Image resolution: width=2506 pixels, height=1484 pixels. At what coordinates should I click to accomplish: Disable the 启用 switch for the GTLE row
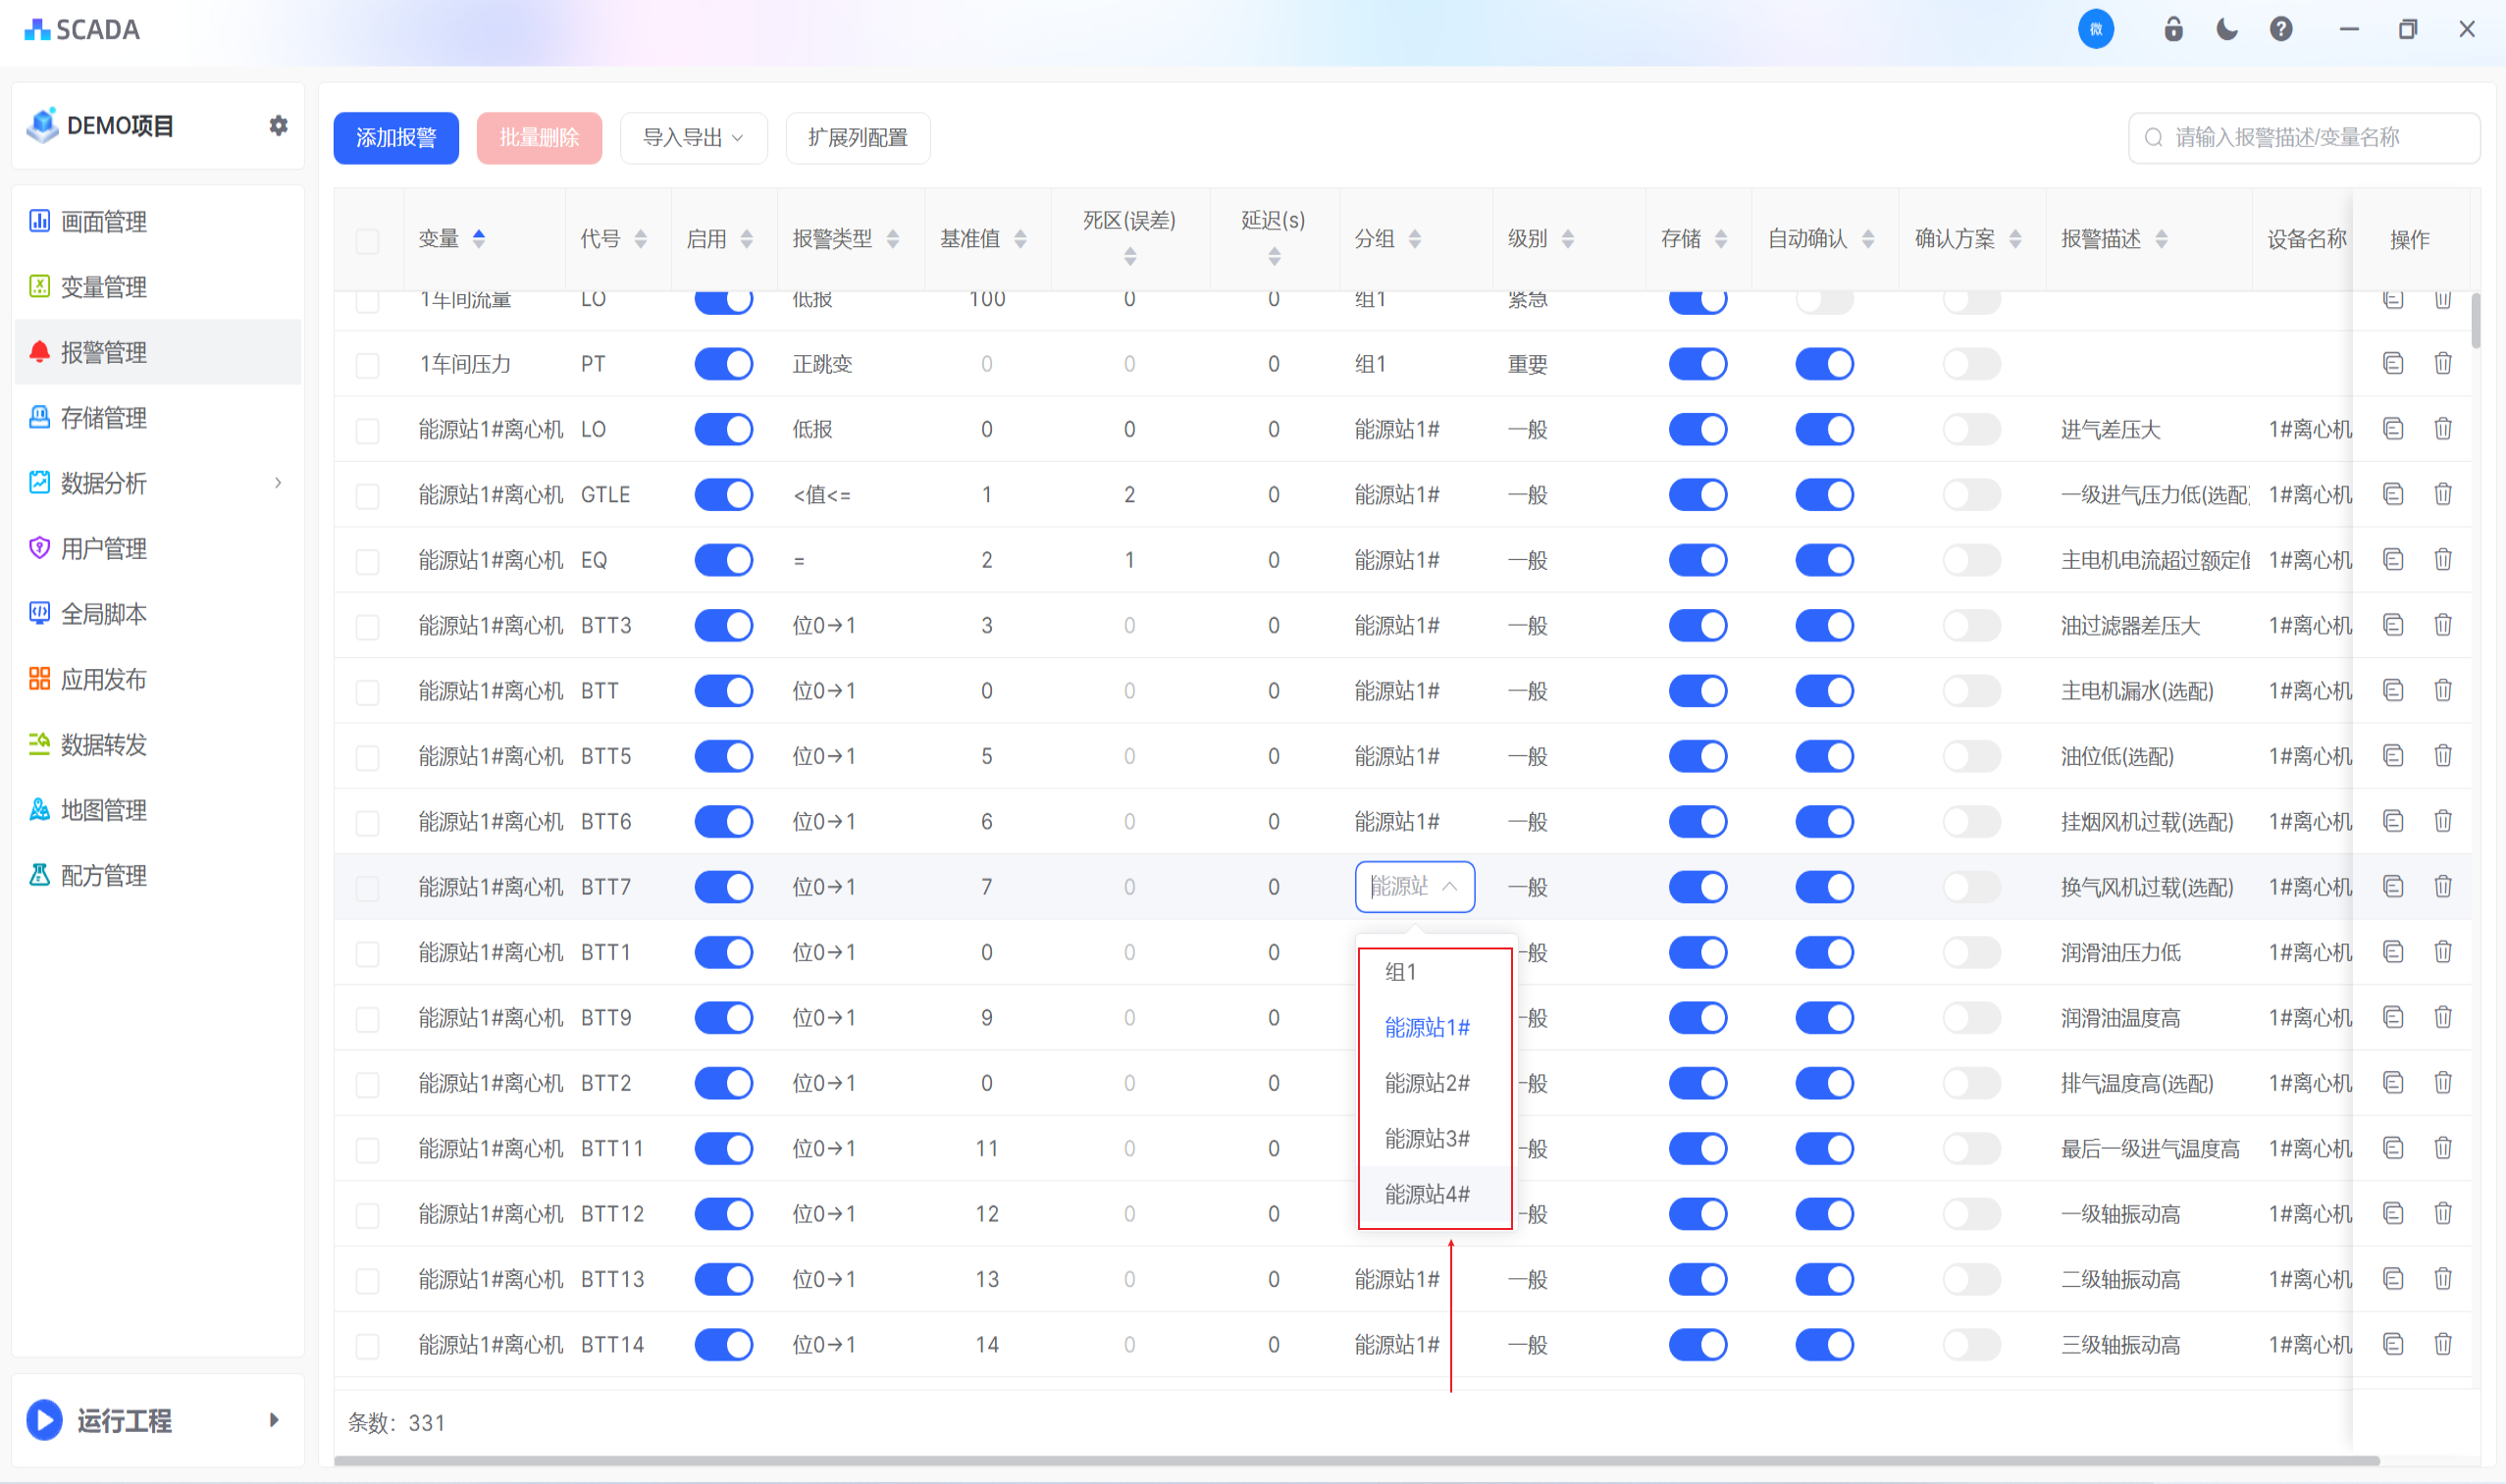723,494
